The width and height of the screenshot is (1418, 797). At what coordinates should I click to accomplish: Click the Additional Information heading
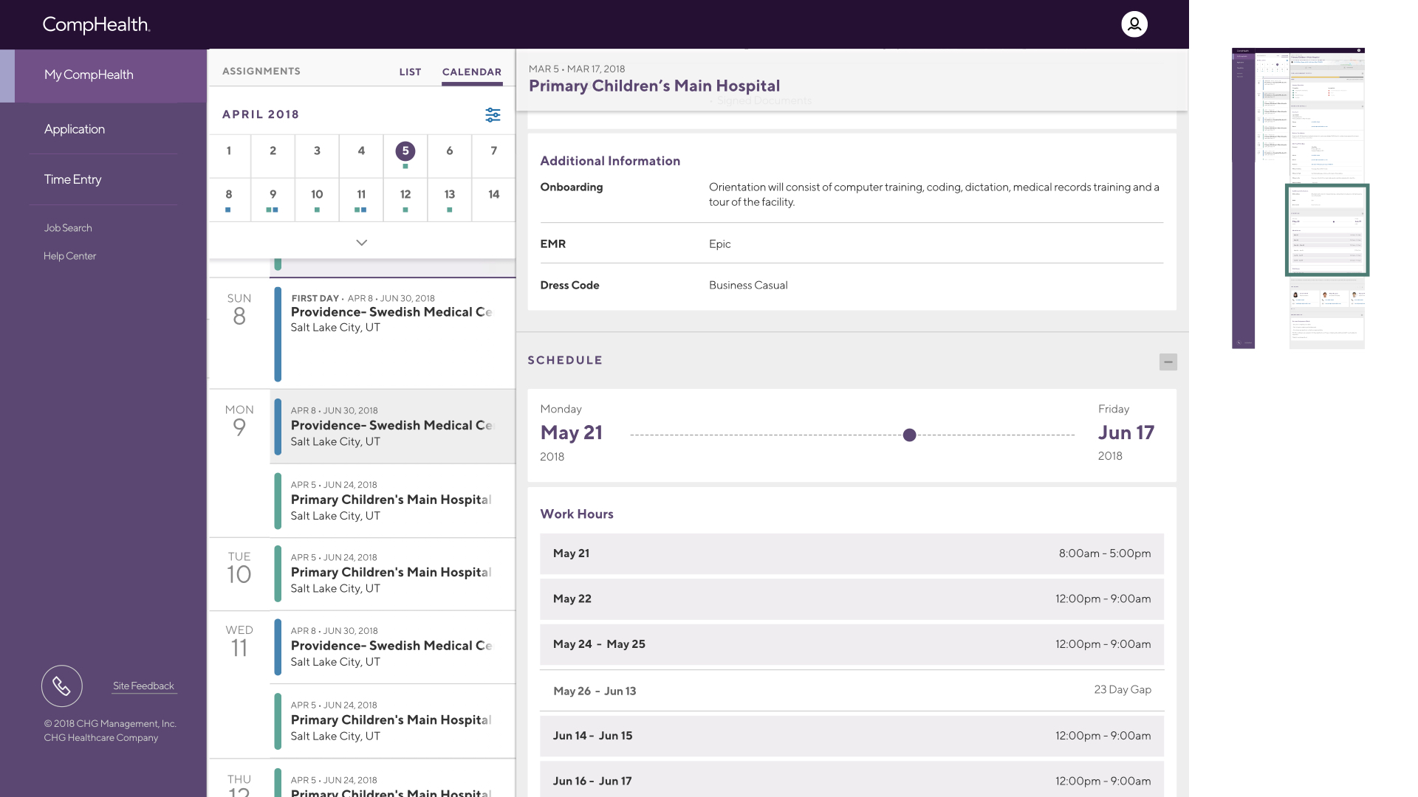point(610,161)
